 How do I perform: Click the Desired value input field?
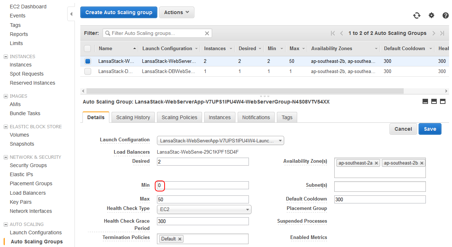pos(203,162)
